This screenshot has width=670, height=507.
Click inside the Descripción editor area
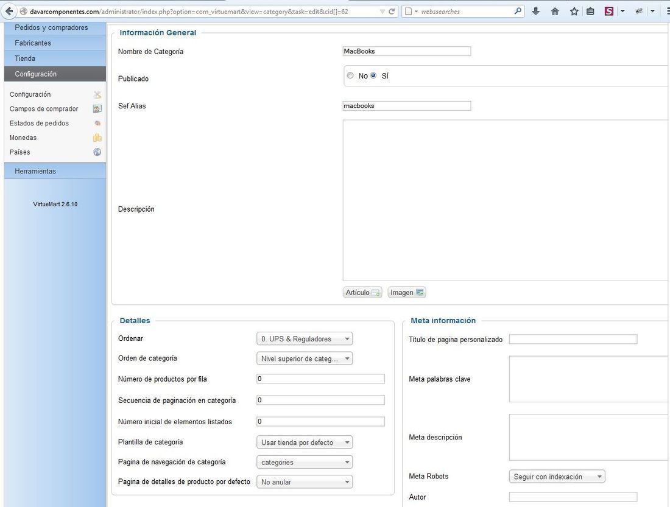tap(506, 200)
